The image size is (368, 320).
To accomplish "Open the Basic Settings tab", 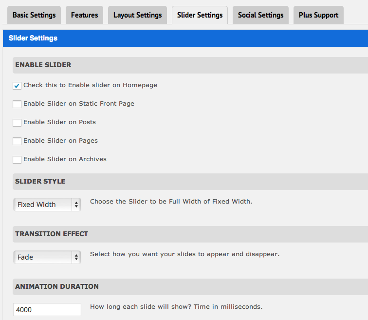I will click(34, 15).
